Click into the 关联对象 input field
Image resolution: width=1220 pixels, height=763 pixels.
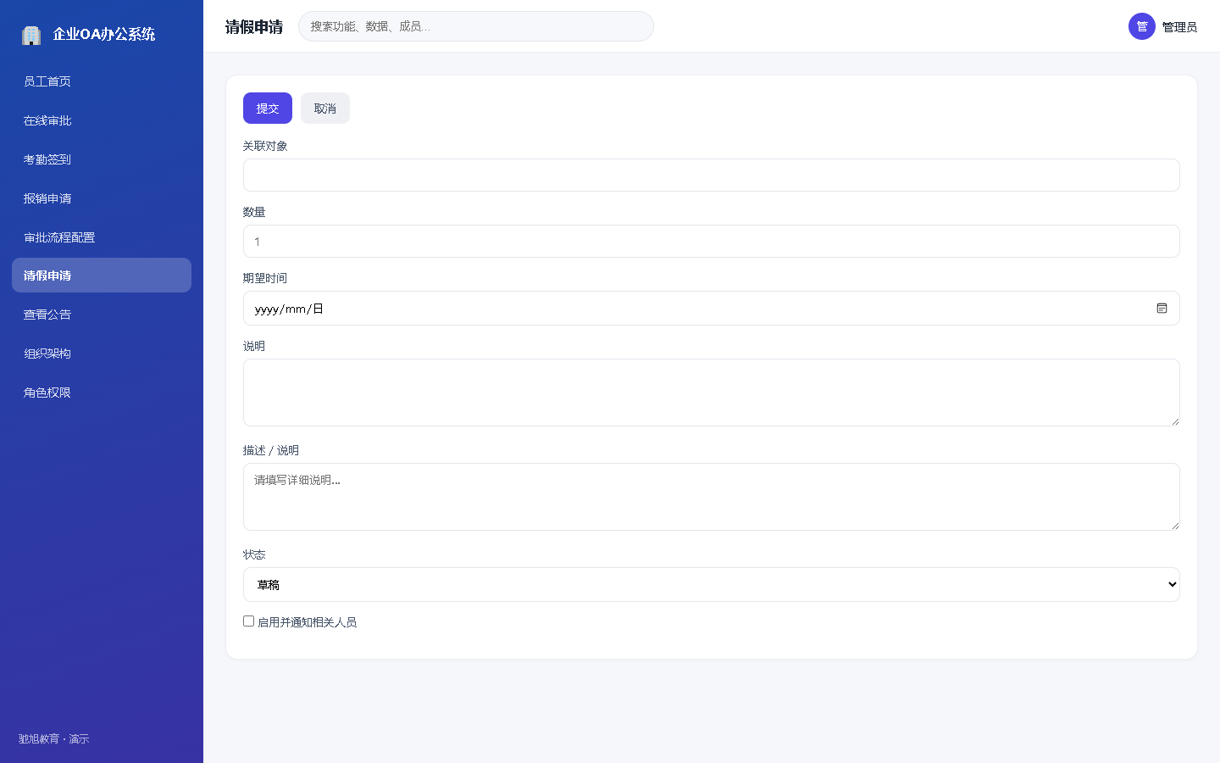point(712,175)
